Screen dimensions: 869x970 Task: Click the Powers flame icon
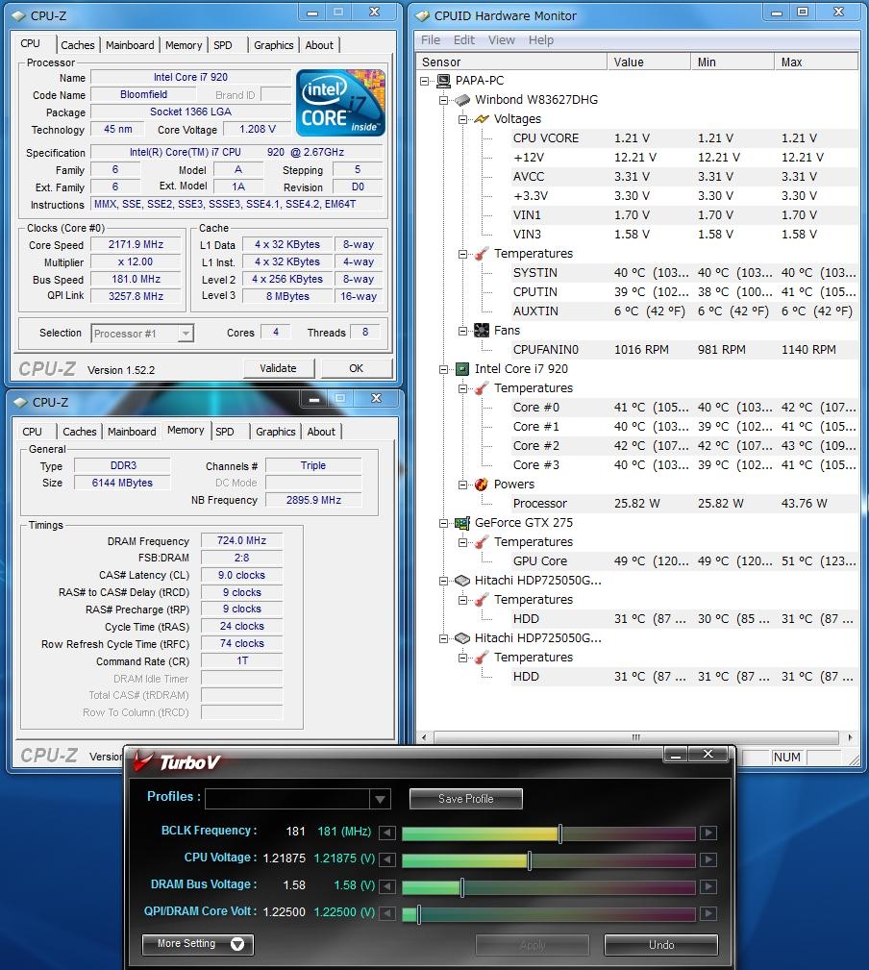[482, 485]
